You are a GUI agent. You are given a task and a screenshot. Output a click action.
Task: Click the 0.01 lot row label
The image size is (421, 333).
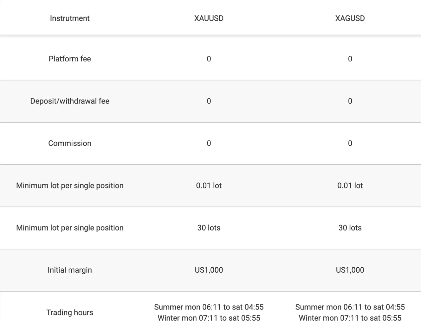tap(70, 185)
